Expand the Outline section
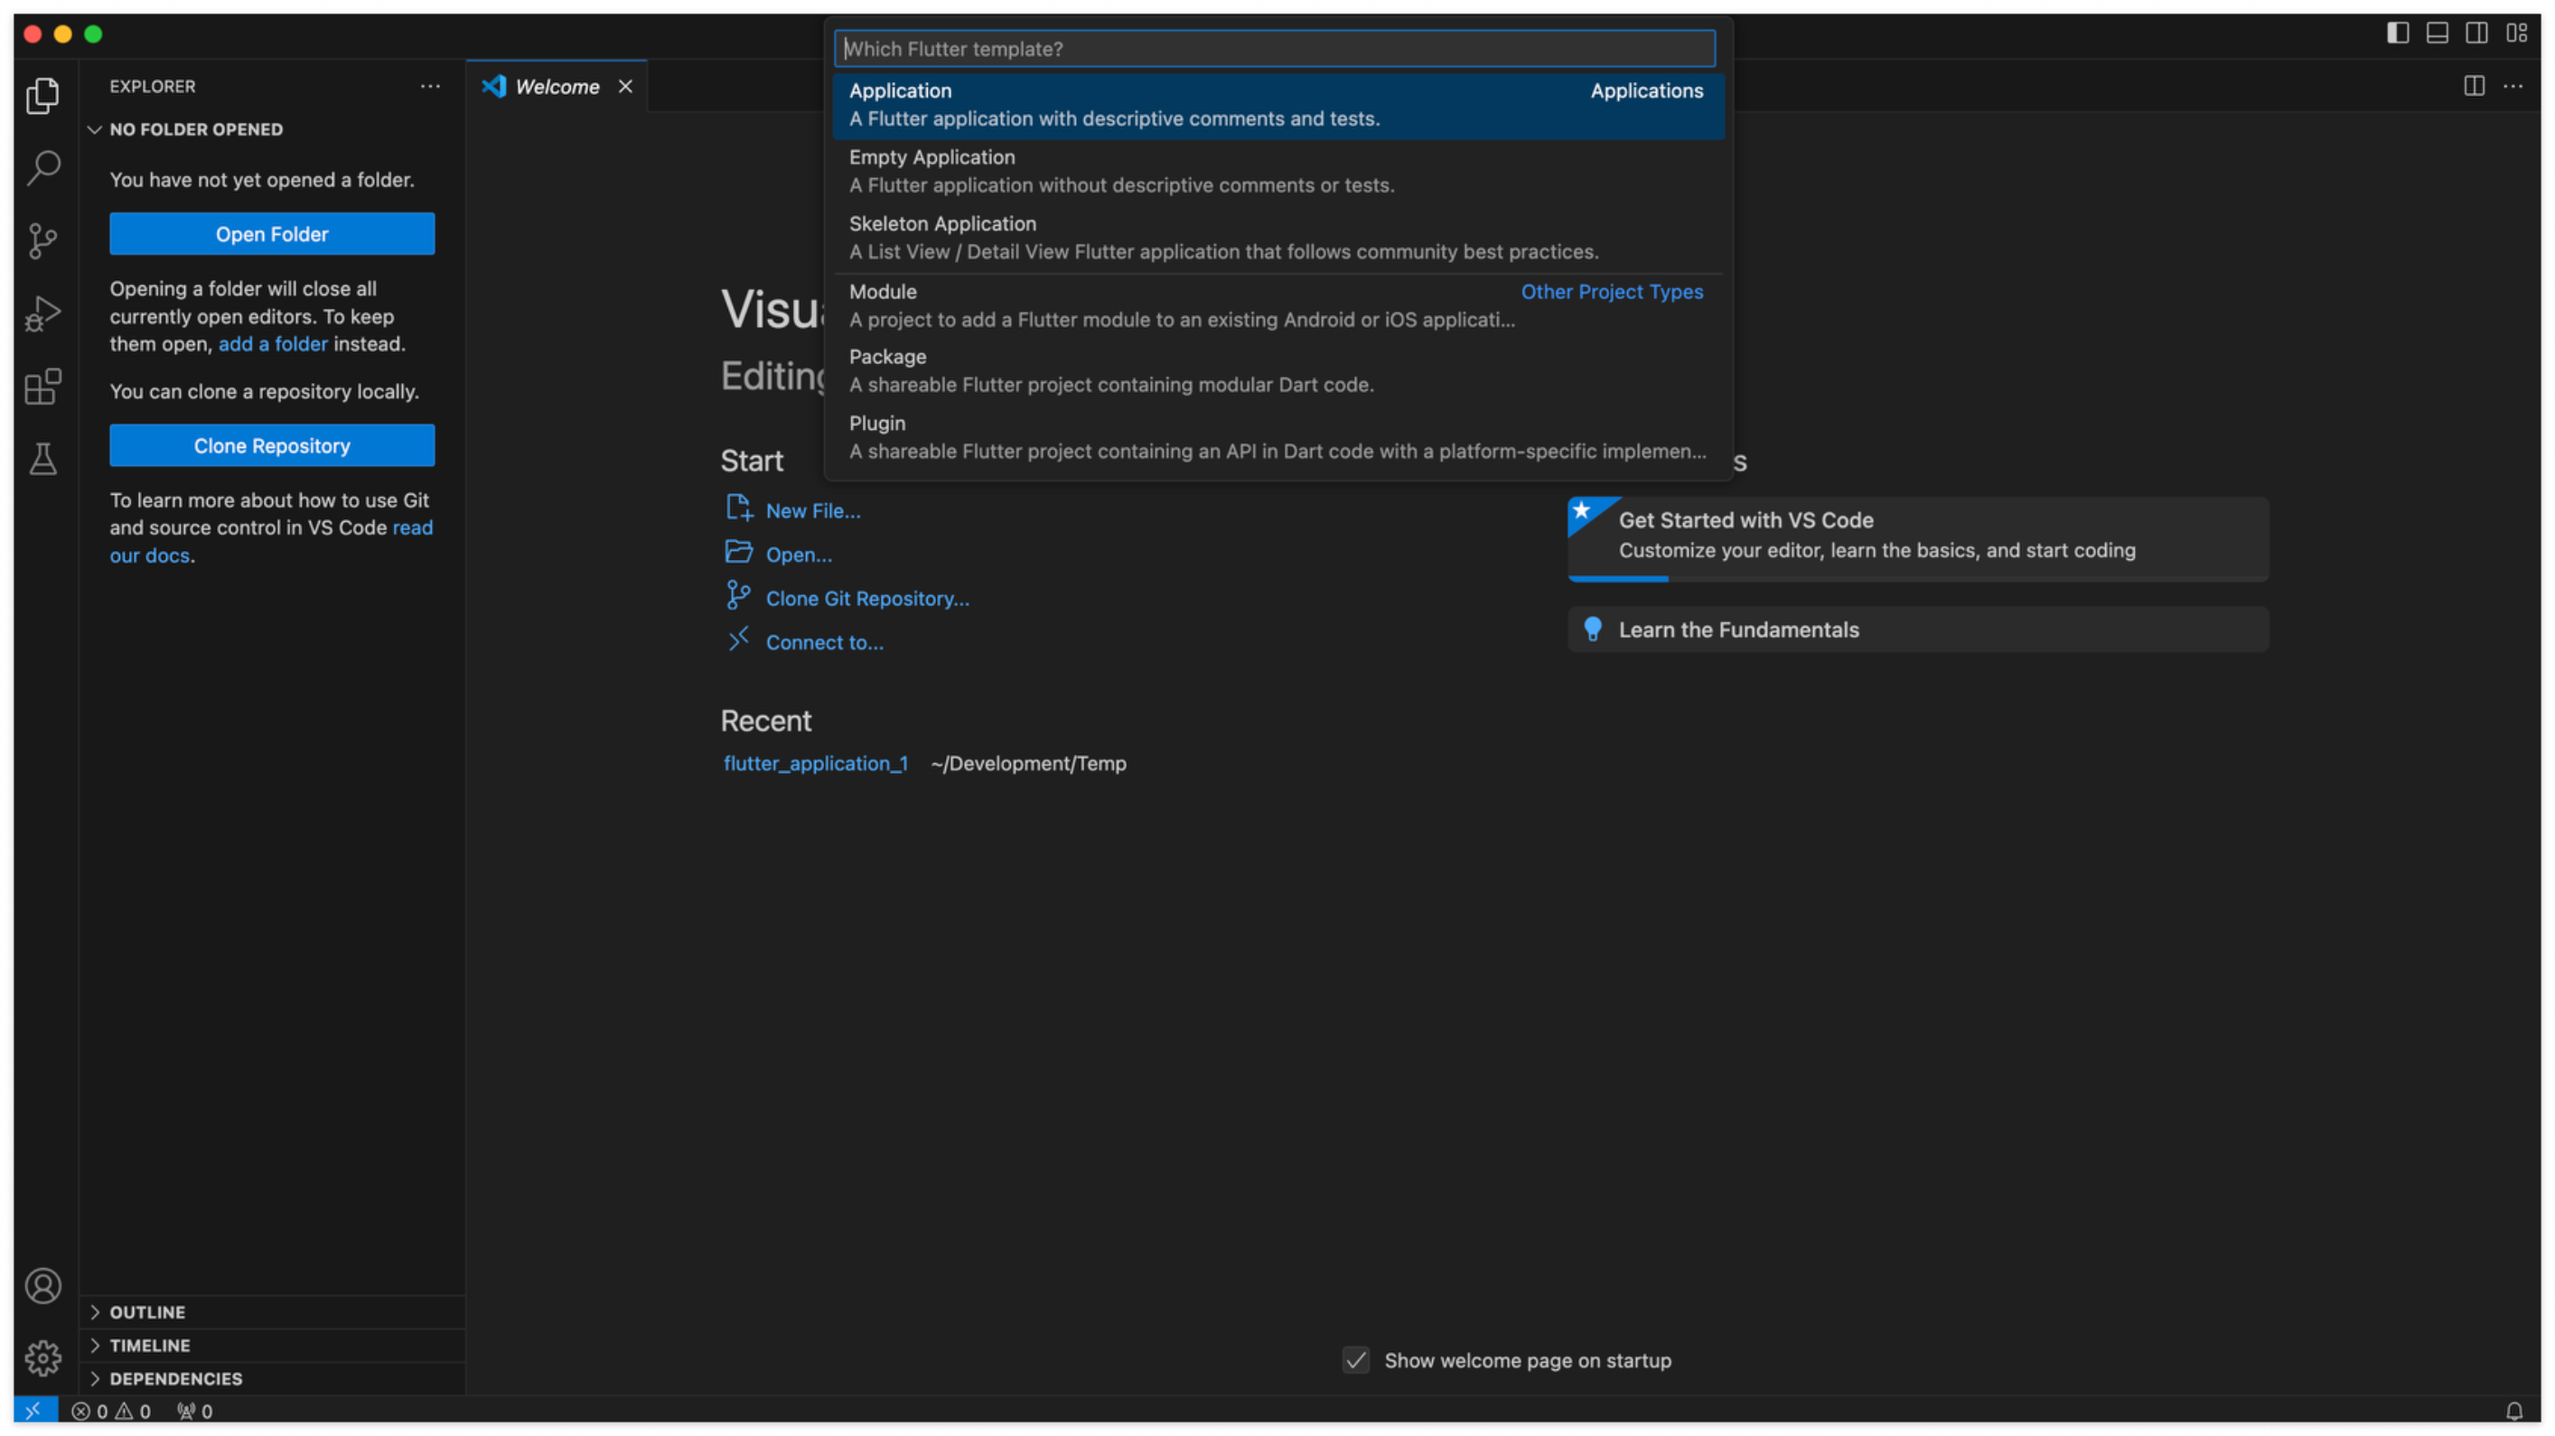The height and width of the screenshot is (1436, 2555). pos(146,1311)
